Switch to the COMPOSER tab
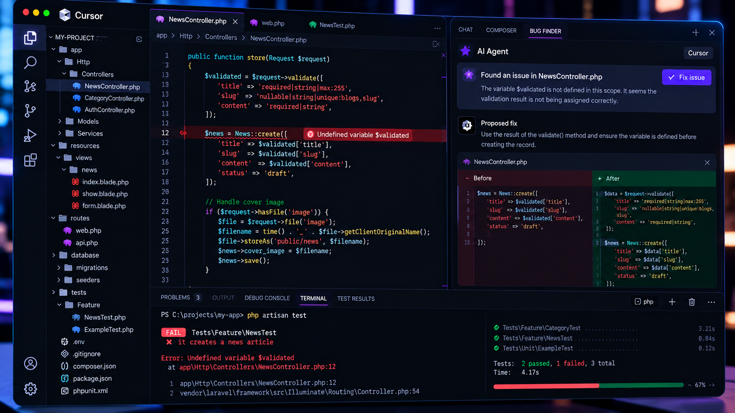The image size is (735, 413). pos(501,30)
